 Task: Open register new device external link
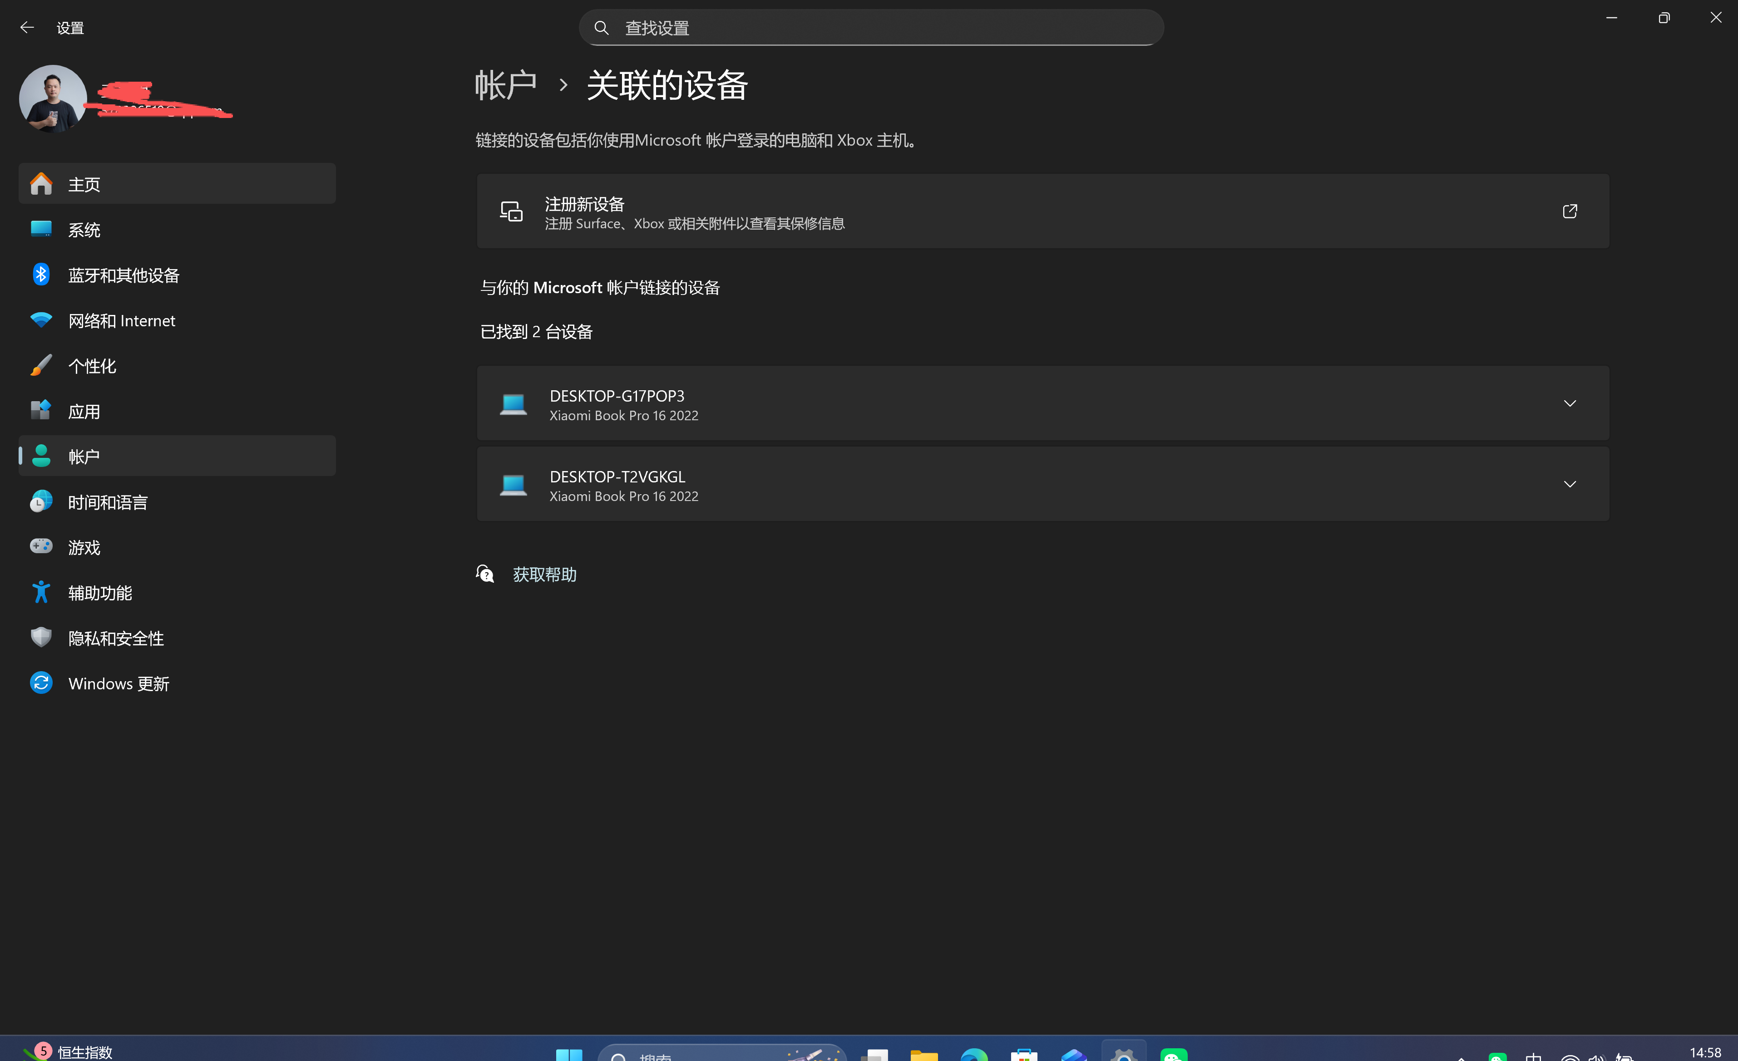(1570, 211)
